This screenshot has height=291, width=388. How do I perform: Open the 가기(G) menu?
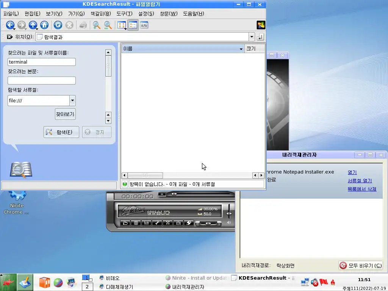point(77,14)
